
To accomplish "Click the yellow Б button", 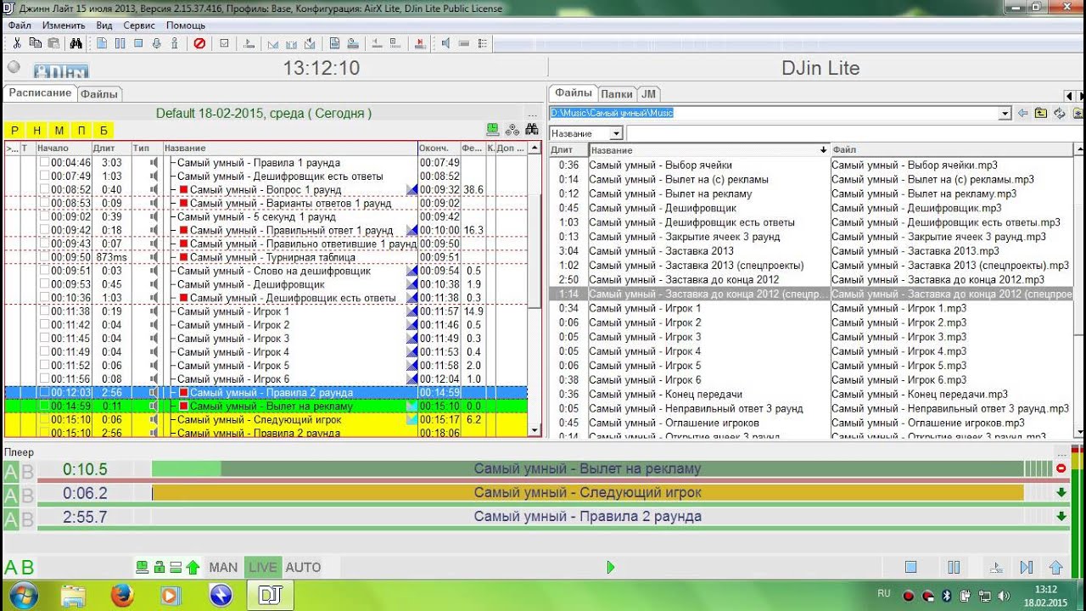I will 103,130.
